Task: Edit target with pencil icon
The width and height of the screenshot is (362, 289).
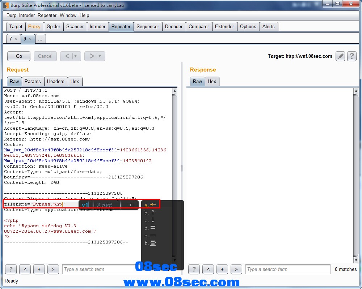Action: click(340, 56)
